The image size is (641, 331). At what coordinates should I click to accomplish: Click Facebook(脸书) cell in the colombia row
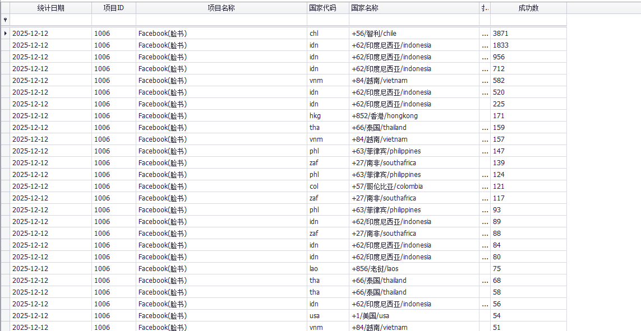click(x=222, y=186)
